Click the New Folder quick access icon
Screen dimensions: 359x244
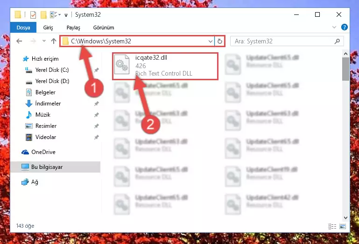pyautogui.click(x=43, y=15)
